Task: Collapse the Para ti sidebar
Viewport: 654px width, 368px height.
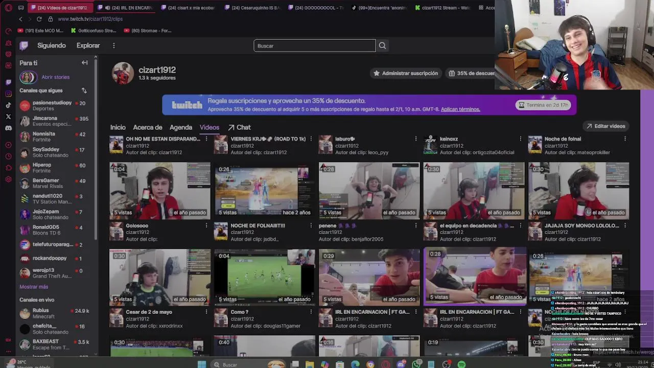Action: point(84,62)
